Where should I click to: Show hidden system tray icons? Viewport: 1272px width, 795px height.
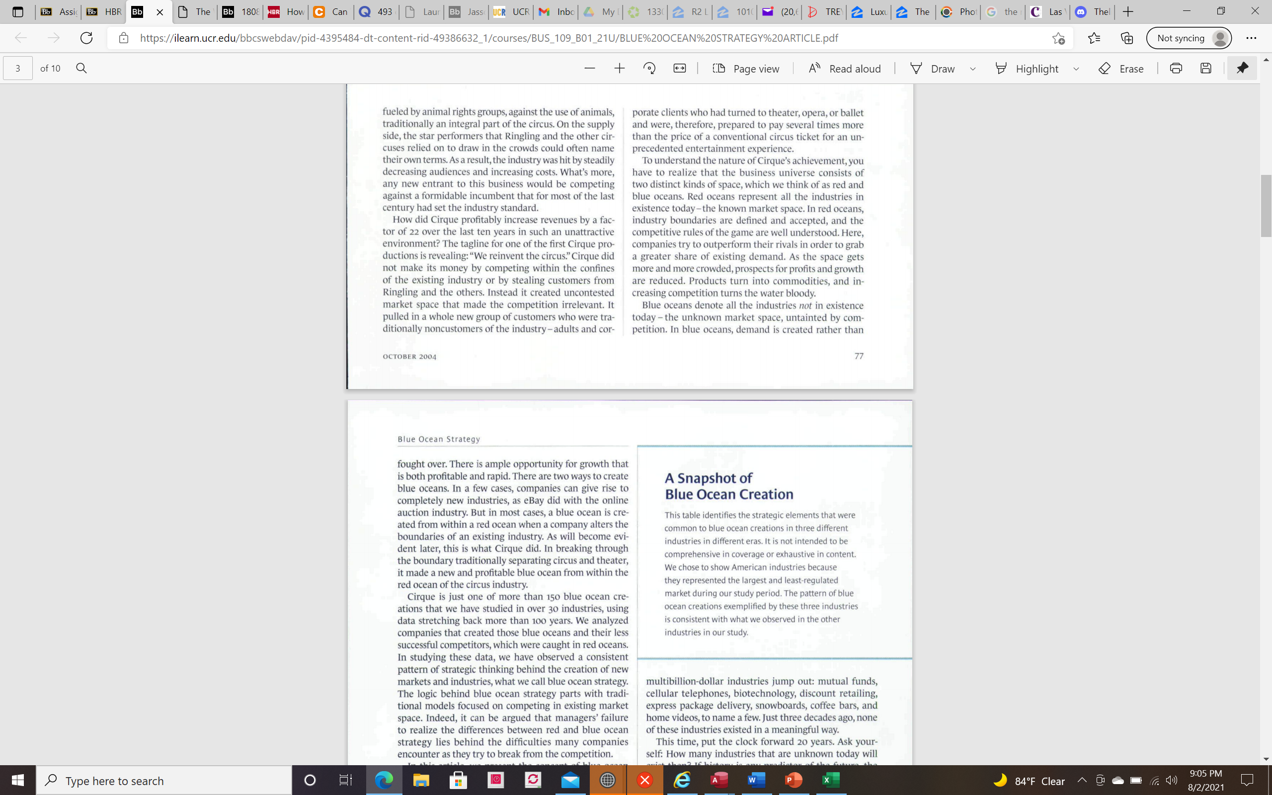pos(1082,780)
